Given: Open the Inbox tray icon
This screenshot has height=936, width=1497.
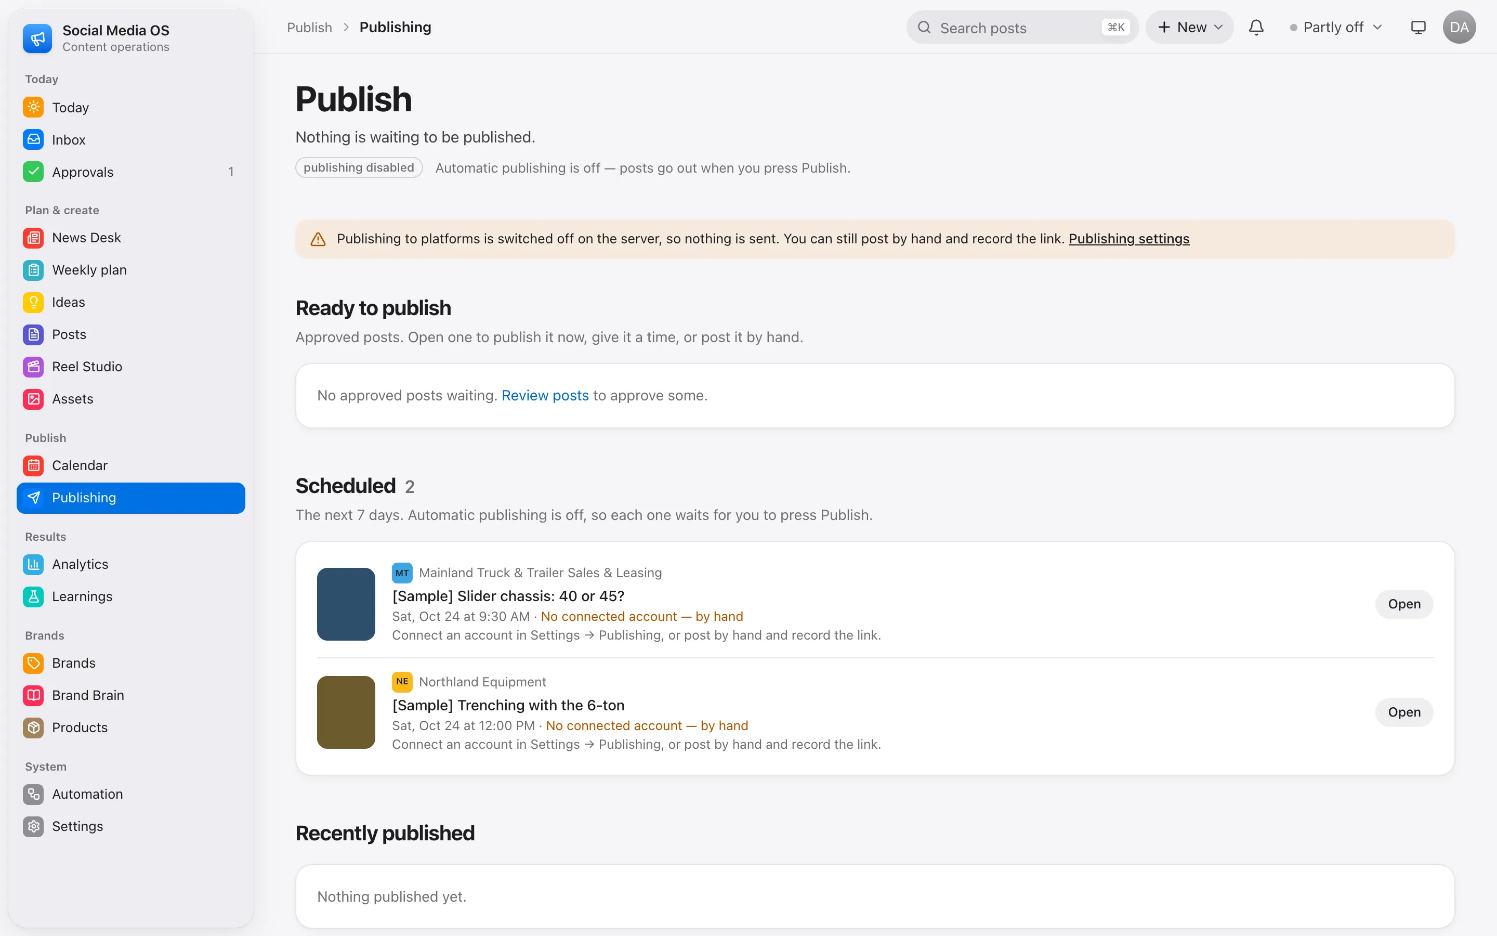Looking at the screenshot, I should pyautogui.click(x=33, y=139).
